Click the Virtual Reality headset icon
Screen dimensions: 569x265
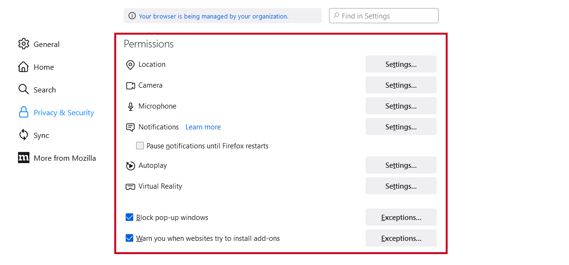point(130,187)
